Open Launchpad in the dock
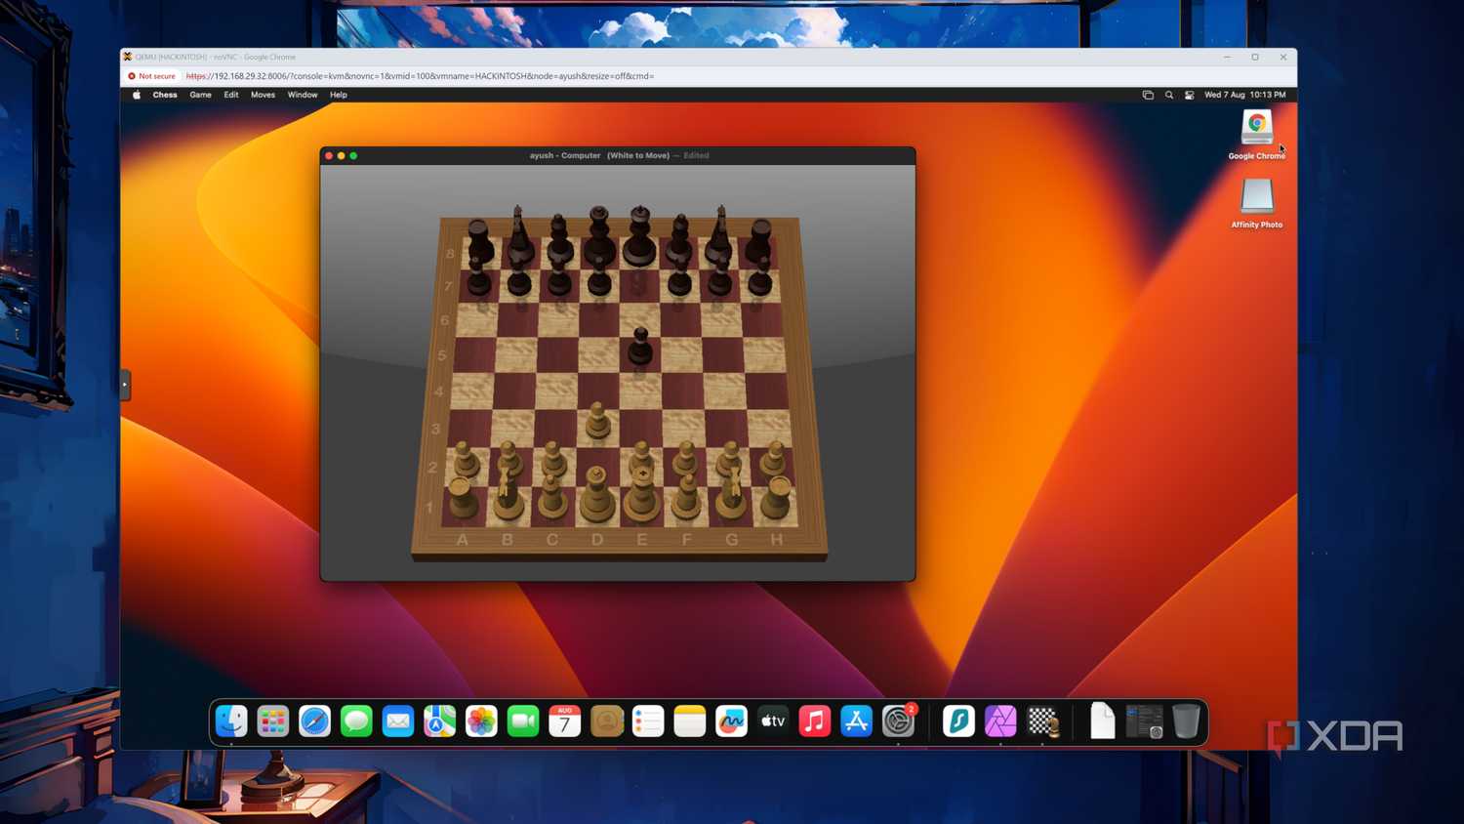The height and width of the screenshot is (824, 1464). pos(273,721)
